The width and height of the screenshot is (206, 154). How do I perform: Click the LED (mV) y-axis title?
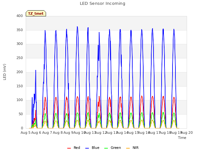tap(5, 72)
